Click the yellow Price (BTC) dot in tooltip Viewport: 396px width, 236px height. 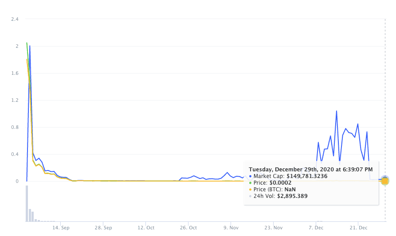250,190
